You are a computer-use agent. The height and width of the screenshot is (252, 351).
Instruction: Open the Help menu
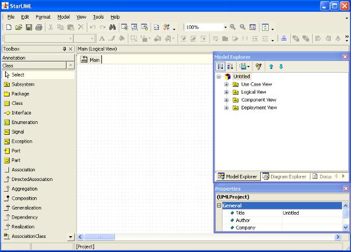tap(115, 17)
